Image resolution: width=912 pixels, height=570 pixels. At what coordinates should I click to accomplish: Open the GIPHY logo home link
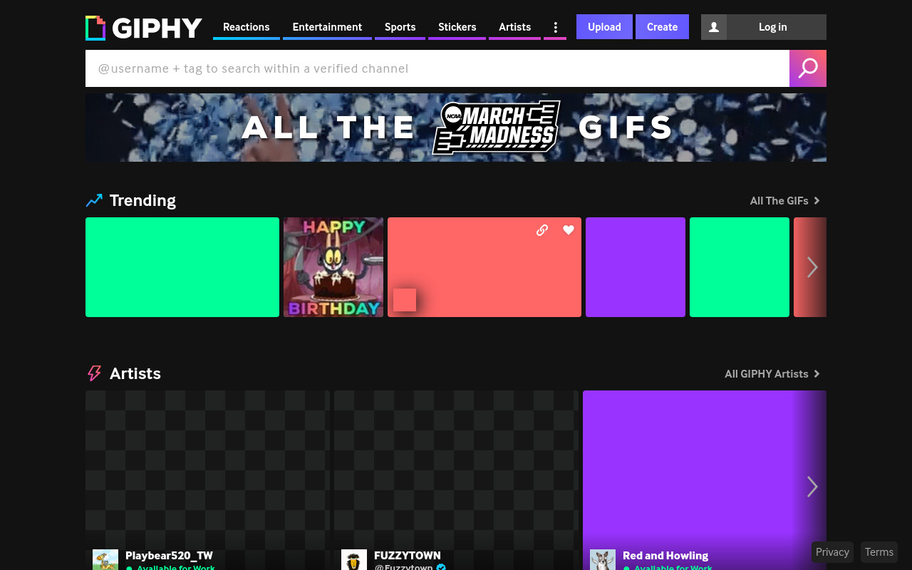(x=144, y=28)
